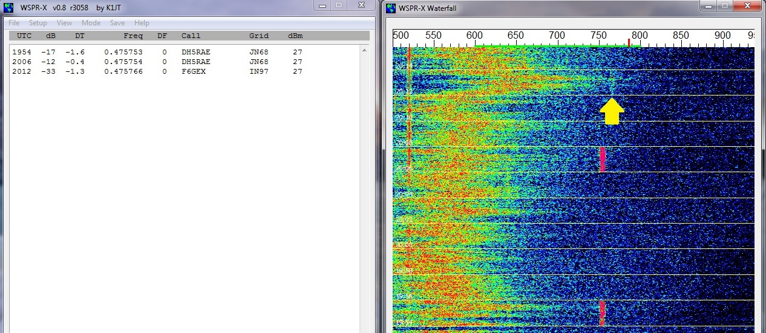The image size is (766, 333).
Task: Click the red frequency marker on the waterfall scale
Action: click(x=629, y=42)
